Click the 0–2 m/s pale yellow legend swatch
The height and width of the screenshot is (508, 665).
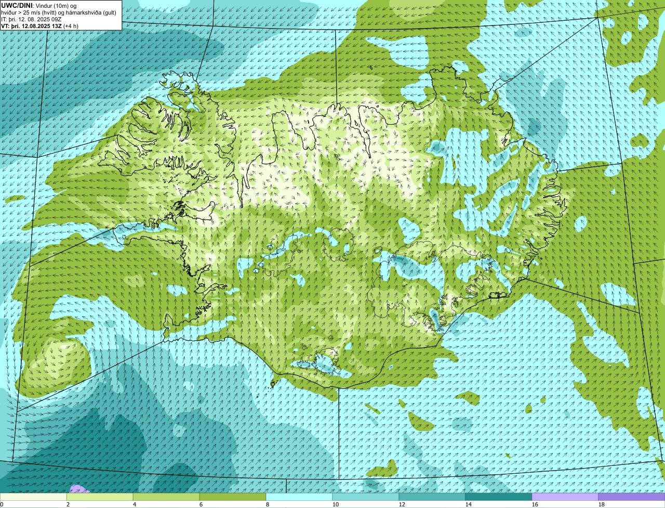33,497
